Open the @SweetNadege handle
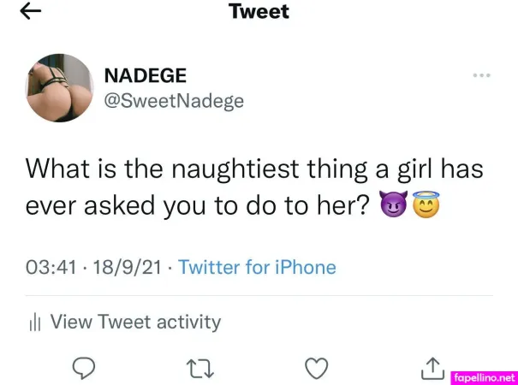The height and width of the screenshot is (385, 518). pos(174,101)
